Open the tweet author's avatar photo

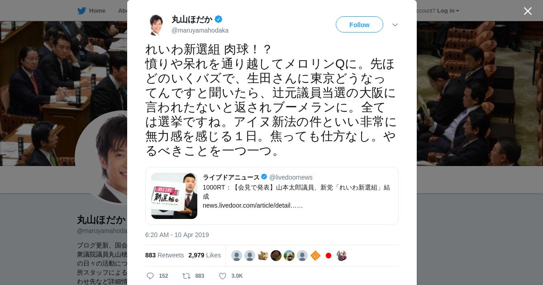156,24
